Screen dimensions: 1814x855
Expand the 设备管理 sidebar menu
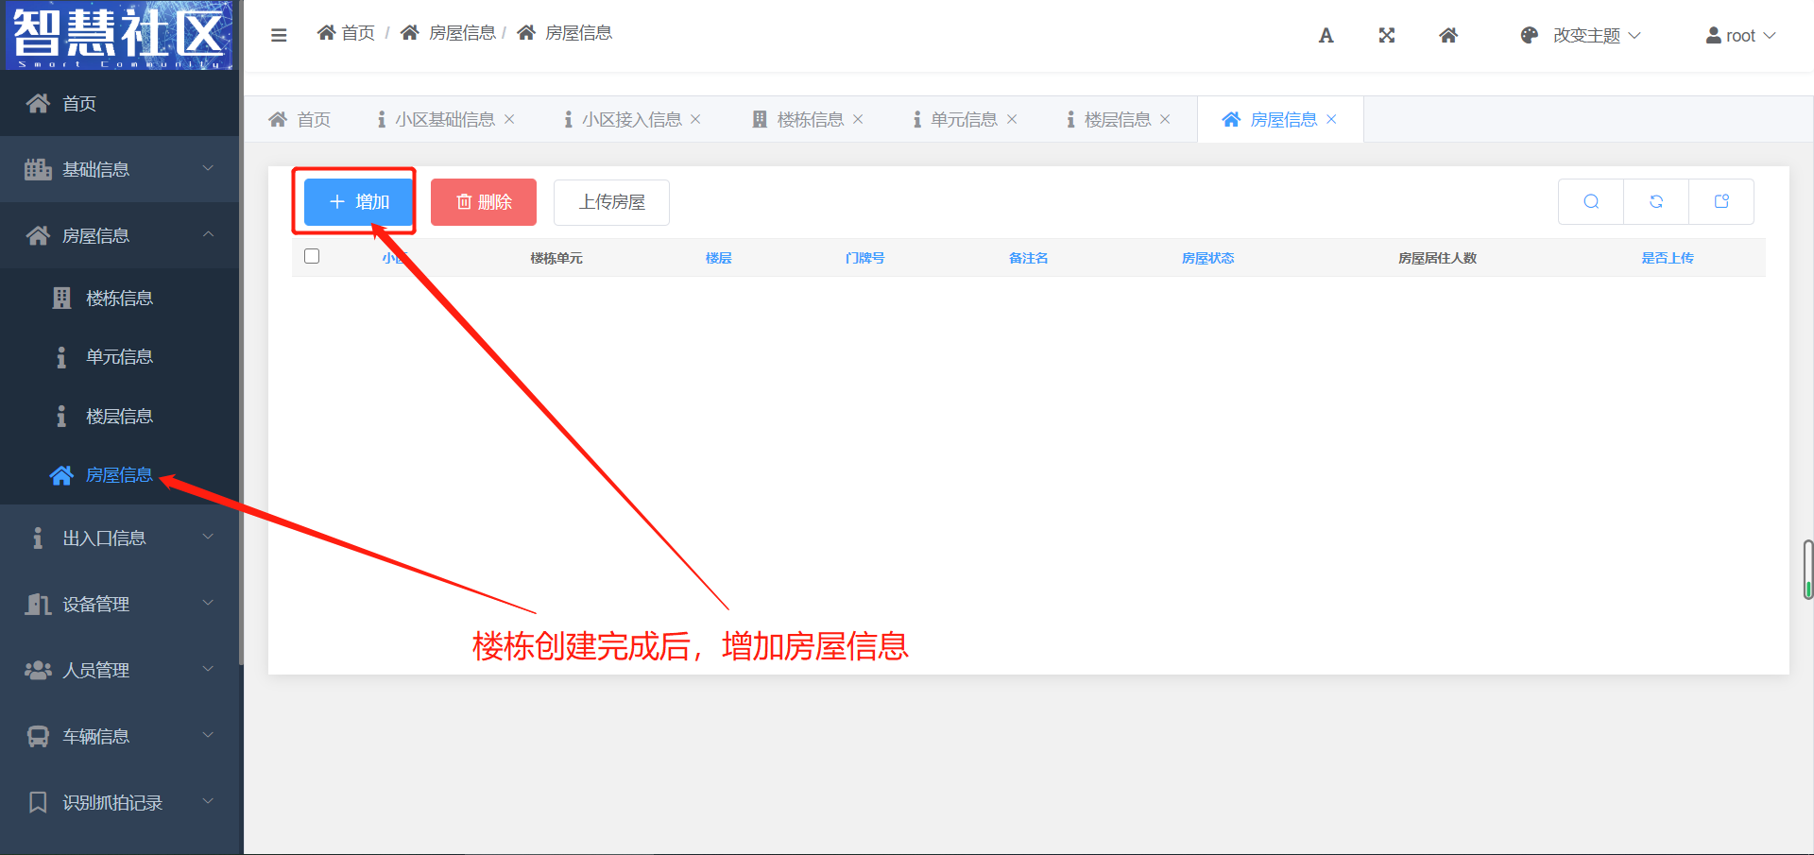coord(119,604)
